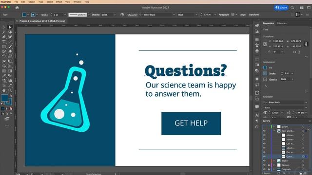
Task: Click the Fill swatch in Properties Appearance
Action: [265, 68]
